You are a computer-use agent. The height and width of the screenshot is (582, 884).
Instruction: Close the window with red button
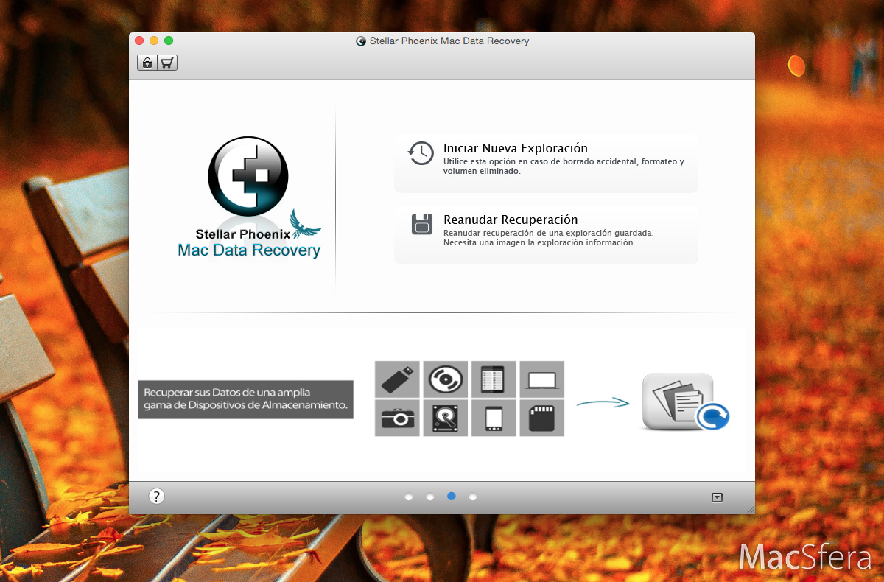[139, 41]
